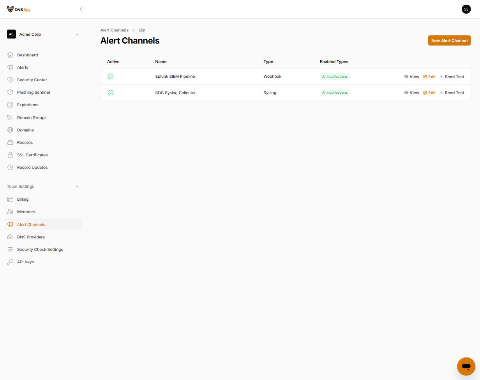The height and width of the screenshot is (380, 480).
Task: Click the Security Check Settings sliders icon
Action: pos(10,249)
